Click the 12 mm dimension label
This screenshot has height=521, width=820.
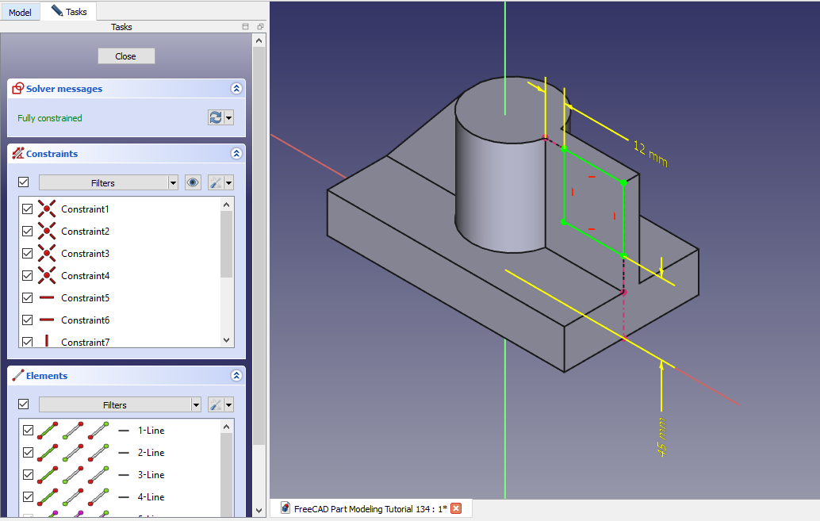pyautogui.click(x=649, y=153)
